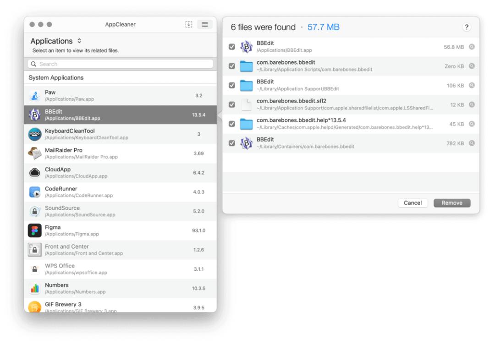495x344 pixels.
Task: Click the Search field
Action: 120,64
